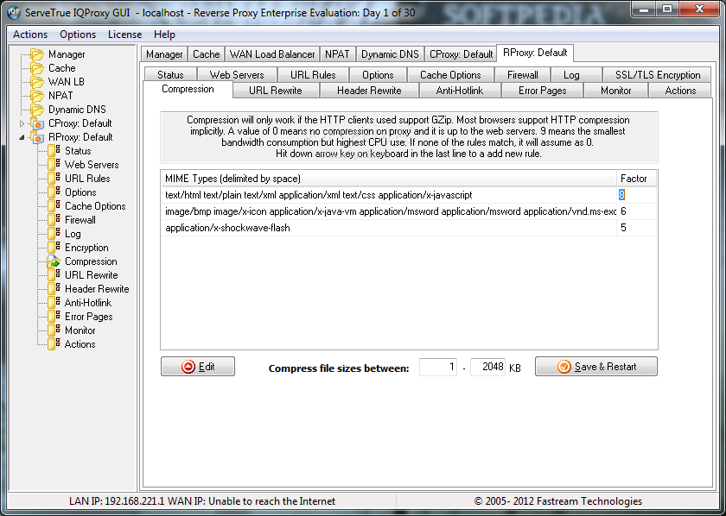Open the Status sub-tab
This screenshot has height=516, width=726.
click(x=170, y=75)
